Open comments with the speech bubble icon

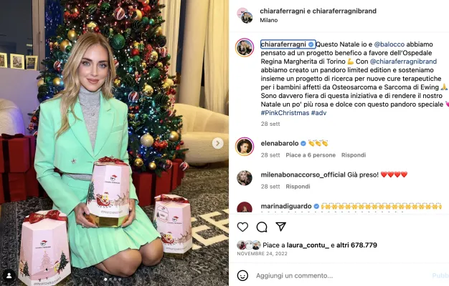262,227
